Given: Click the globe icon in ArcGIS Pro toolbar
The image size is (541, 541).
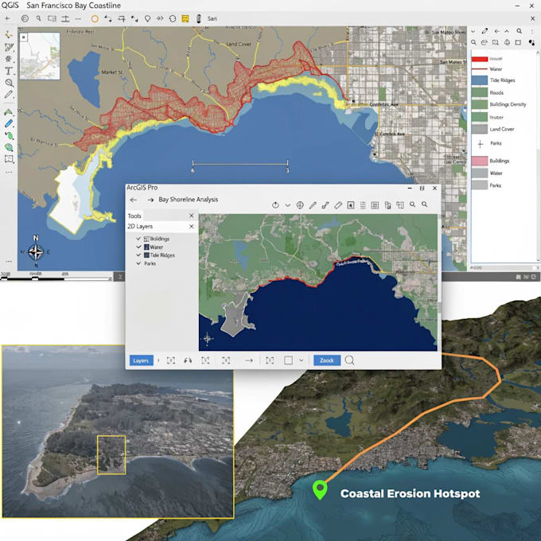Looking at the screenshot, I should (300, 205).
